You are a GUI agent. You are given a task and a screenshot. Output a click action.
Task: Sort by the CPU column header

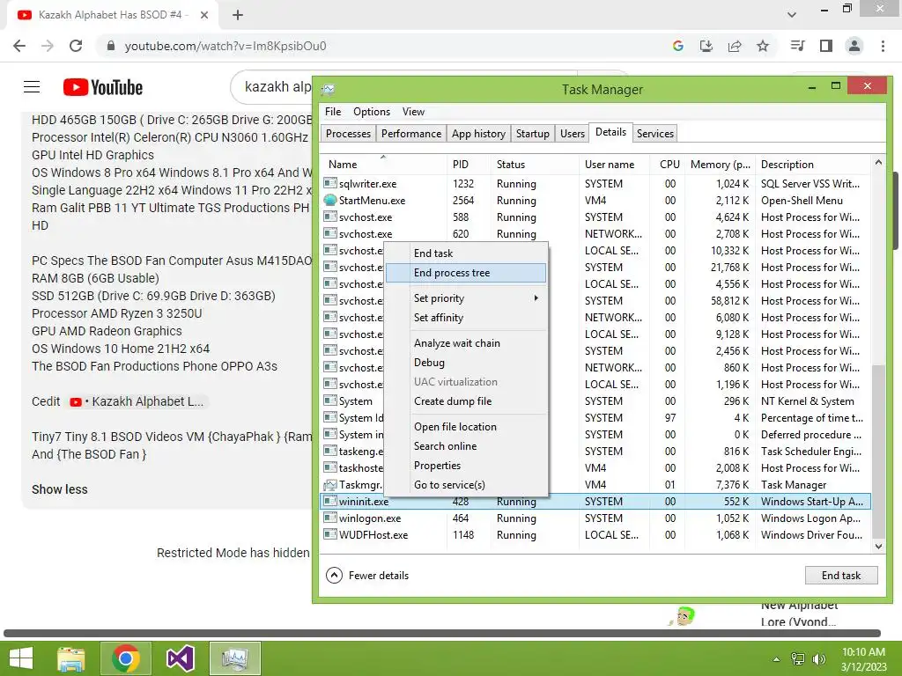(669, 165)
